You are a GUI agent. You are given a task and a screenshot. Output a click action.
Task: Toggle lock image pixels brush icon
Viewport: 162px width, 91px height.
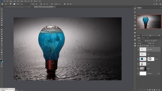[x=142, y=45]
